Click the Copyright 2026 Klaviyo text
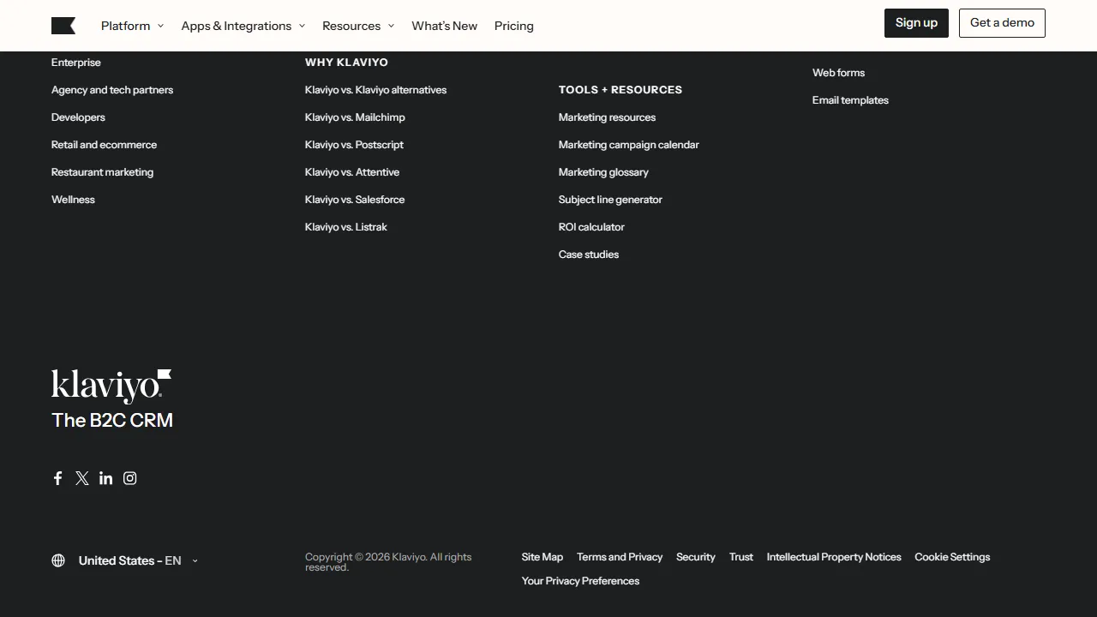 (388, 562)
